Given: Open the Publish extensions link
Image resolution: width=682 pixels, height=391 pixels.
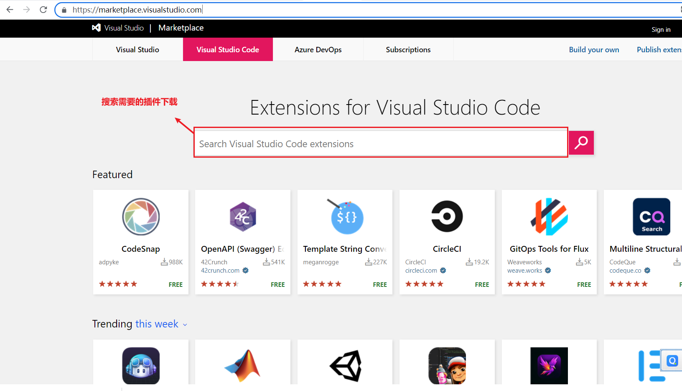Looking at the screenshot, I should pyautogui.click(x=659, y=49).
